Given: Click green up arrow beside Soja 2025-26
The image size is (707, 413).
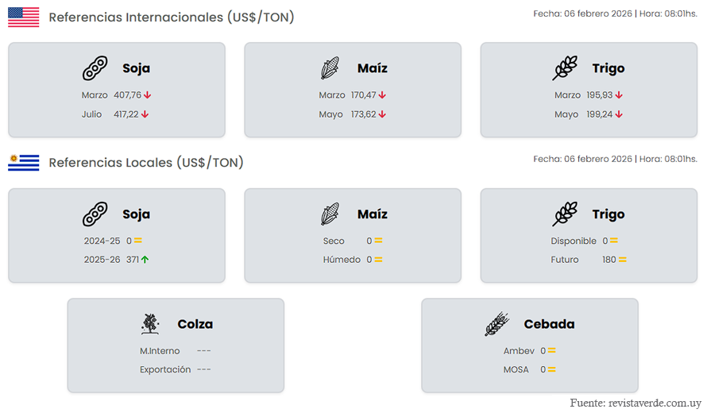Looking at the screenshot, I should click(146, 260).
